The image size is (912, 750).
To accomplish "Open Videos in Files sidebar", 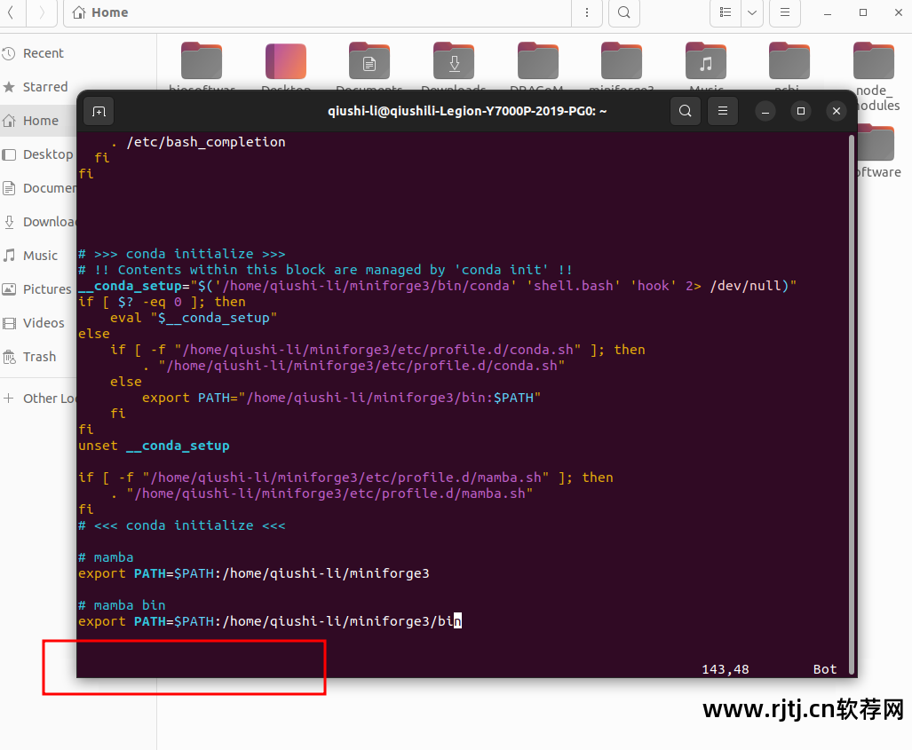I will [38, 323].
